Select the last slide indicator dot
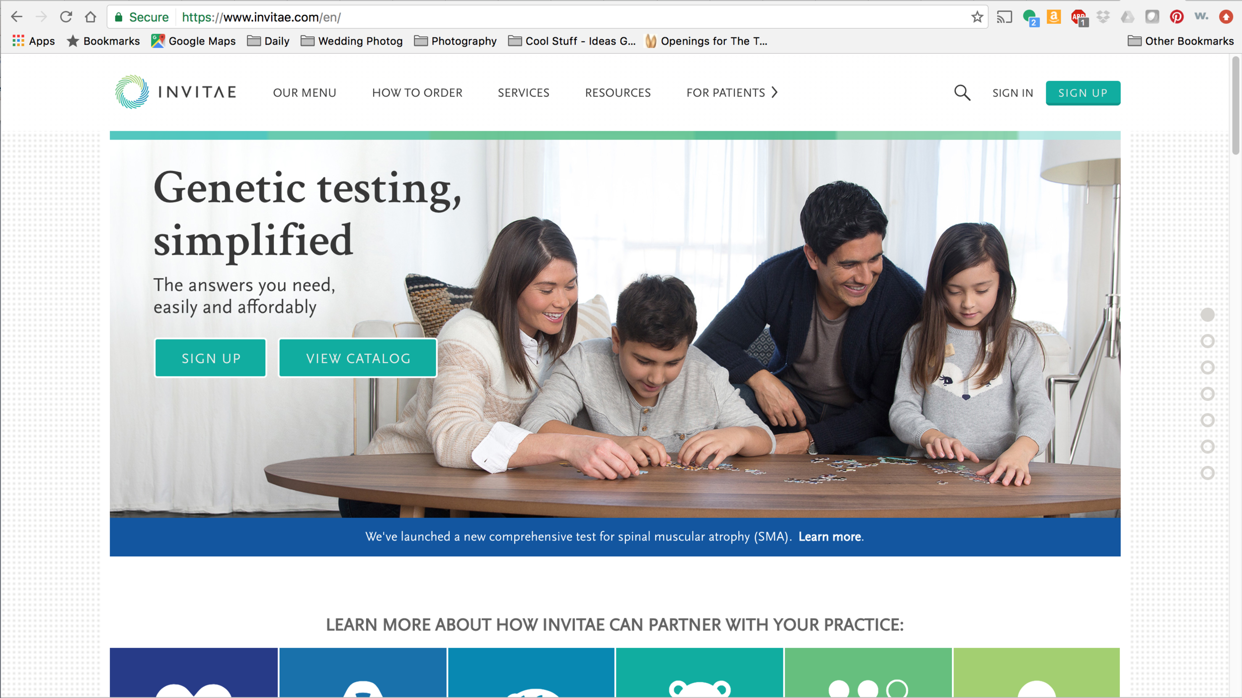 tap(1207, 472)
